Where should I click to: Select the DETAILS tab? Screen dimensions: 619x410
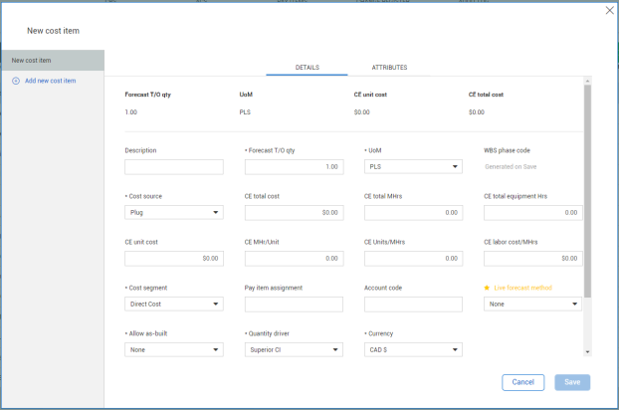click(307, 68)
